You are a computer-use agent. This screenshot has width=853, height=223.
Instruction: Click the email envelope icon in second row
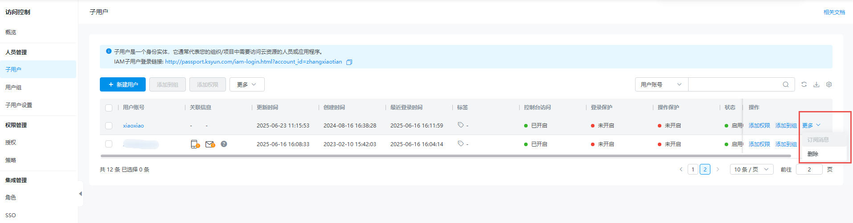(210, 144)
